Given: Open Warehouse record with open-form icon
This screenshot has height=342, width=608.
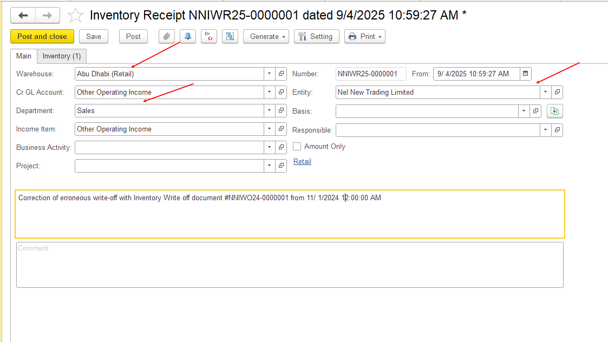Looking at the screenshot, I should [x=281, y=74].
